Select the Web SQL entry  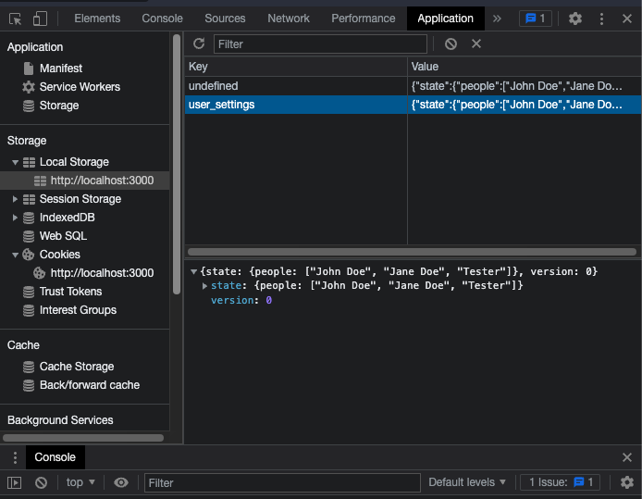63,236
